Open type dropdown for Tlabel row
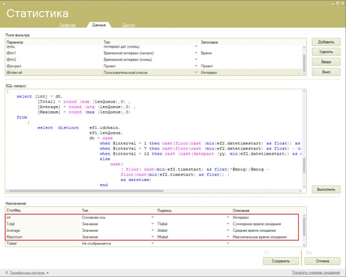 [x=153, y=243]
